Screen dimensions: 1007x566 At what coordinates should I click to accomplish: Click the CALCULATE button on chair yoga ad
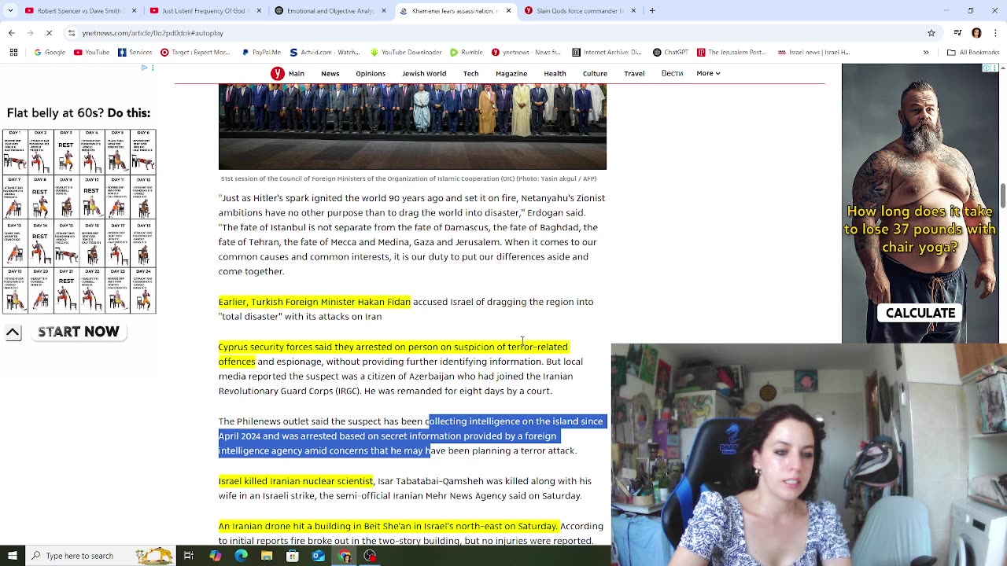click(920, 313)
